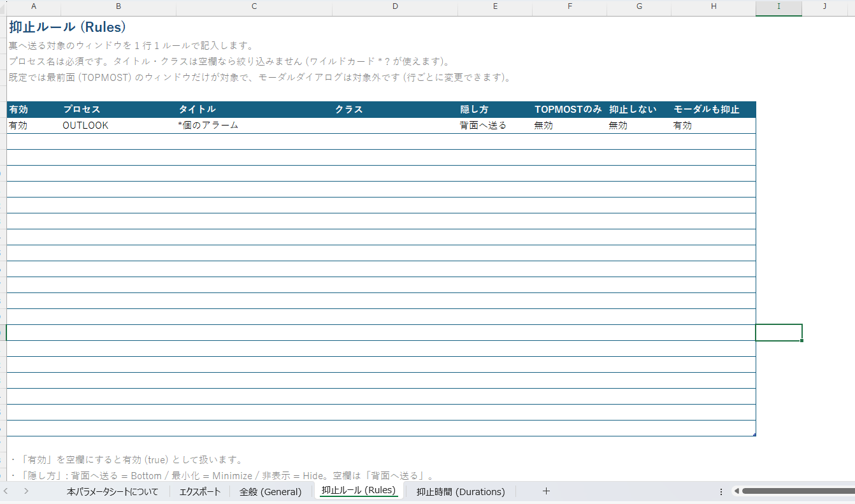Screen dimensions: 855x504
Task: Switch to the エクスポート sheet tab
Action: (x=199, y=491)
